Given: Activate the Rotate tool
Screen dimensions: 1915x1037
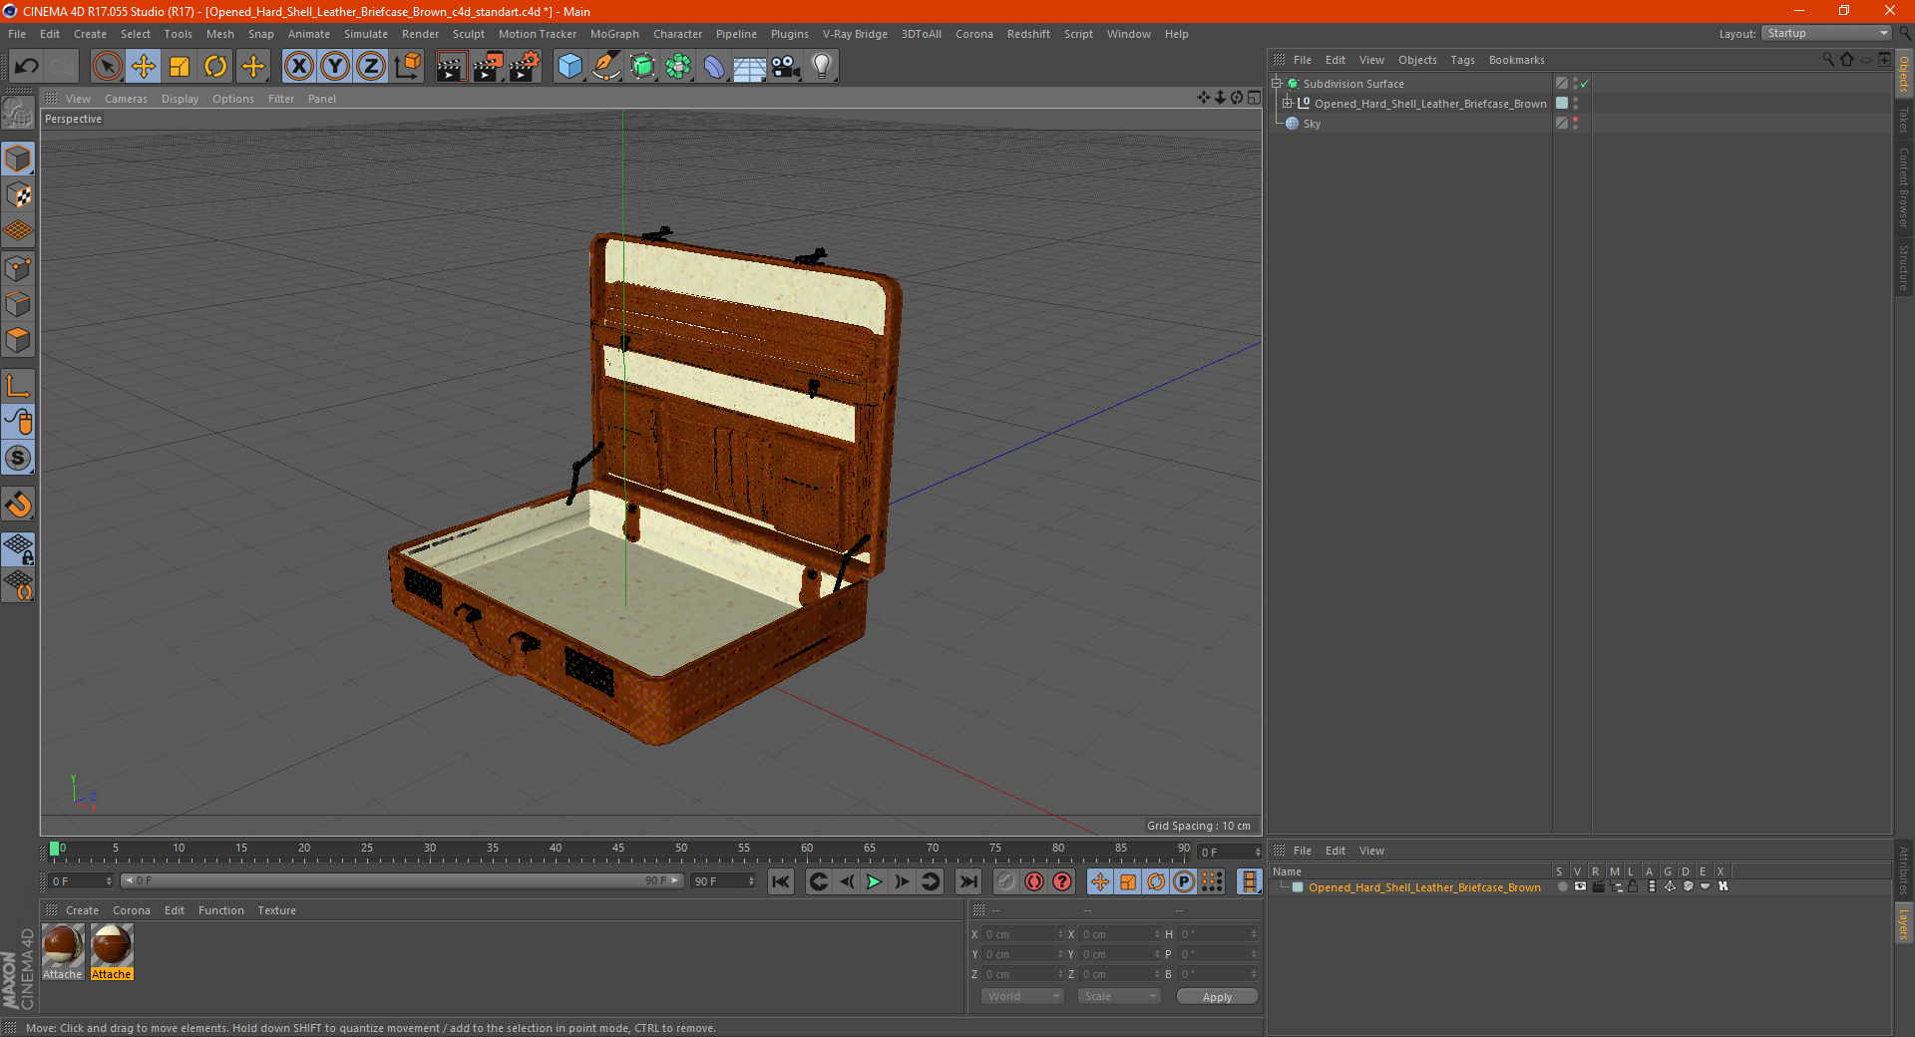Looking at the screenshot, I should click(215, 67).
